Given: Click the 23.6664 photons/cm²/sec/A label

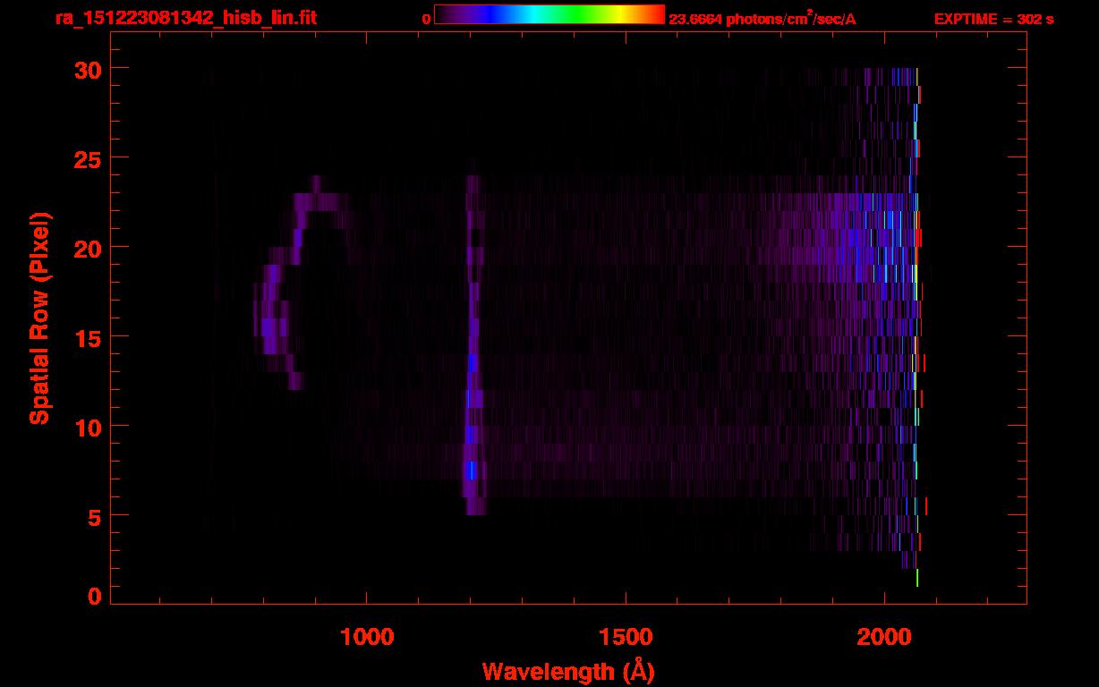Looking at the screenshot, I should [x=762, y=19].
